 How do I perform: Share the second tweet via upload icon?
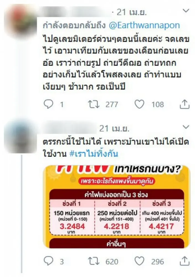point(184,261)
